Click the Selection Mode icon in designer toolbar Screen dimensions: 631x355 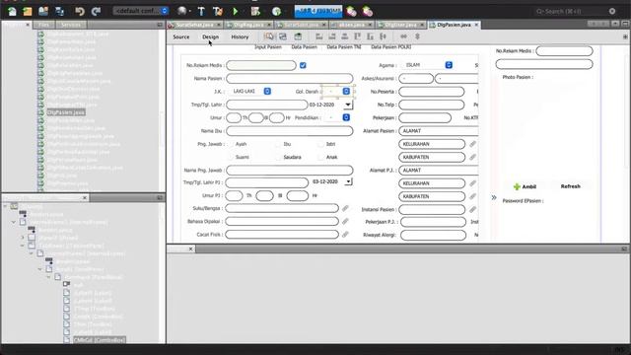(x=269, y=36)
